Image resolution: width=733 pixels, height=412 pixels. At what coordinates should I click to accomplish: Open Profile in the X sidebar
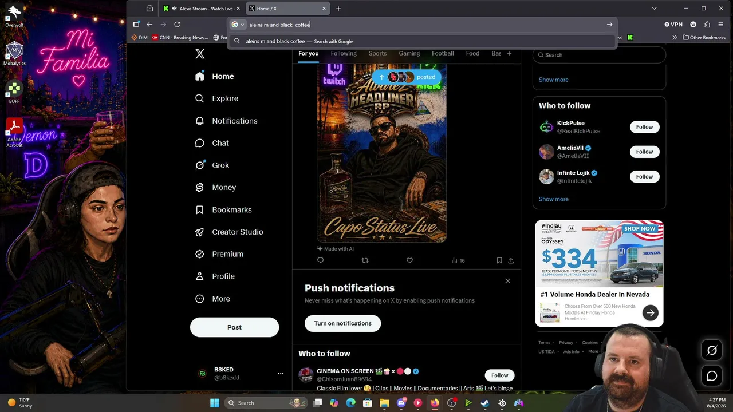(215, 276)
